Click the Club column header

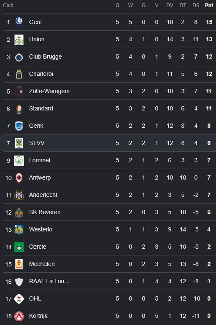coord(8,5)
